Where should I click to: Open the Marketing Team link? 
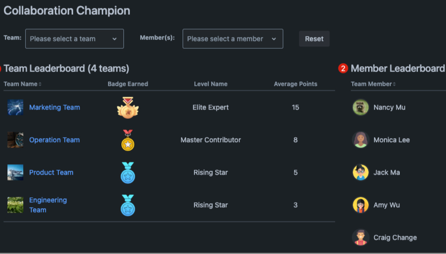54,108
